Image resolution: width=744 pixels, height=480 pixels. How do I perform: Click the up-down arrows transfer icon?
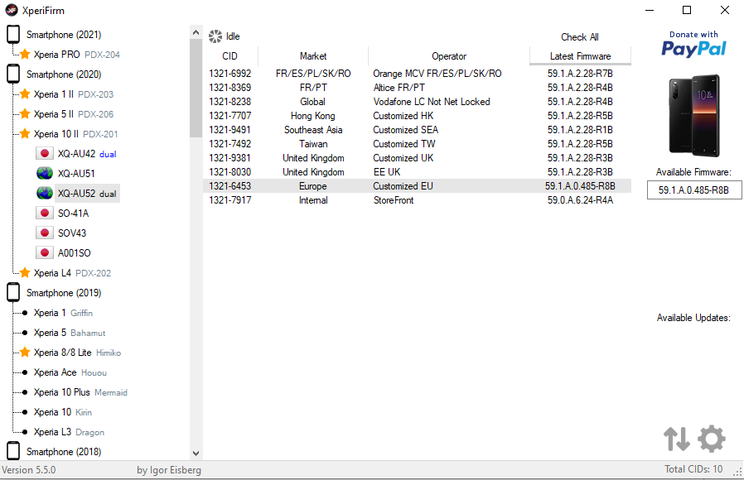pyautogui.click(x=677, y=439)
